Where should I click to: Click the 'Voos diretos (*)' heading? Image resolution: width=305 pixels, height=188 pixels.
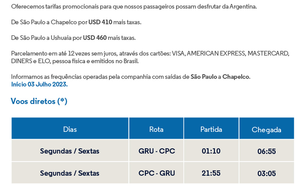[39, 101]
